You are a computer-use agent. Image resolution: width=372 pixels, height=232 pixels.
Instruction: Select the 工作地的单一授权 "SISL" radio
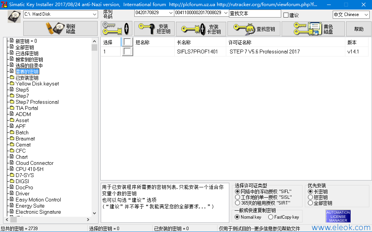[x=237, y=197]
